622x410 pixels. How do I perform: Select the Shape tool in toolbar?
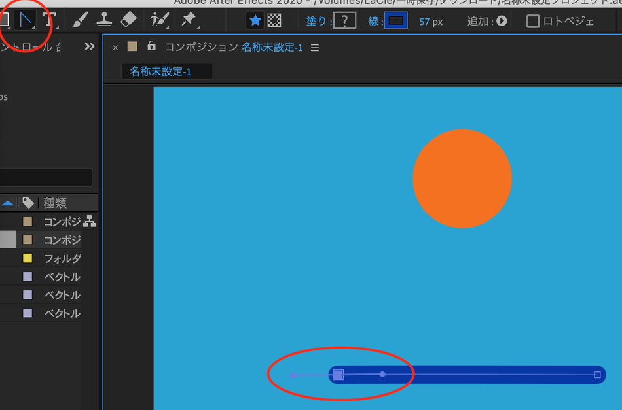(5, 20)
